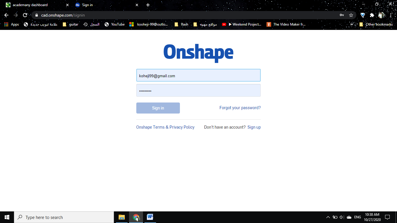Open the Forgot your password? link
The image size is (397, 223).
[240, 108]
